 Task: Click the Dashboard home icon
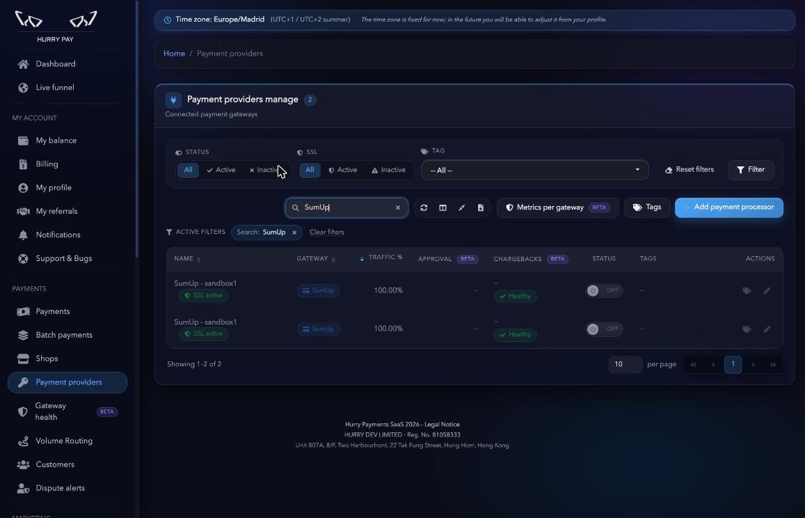click(x=23, y=64)
